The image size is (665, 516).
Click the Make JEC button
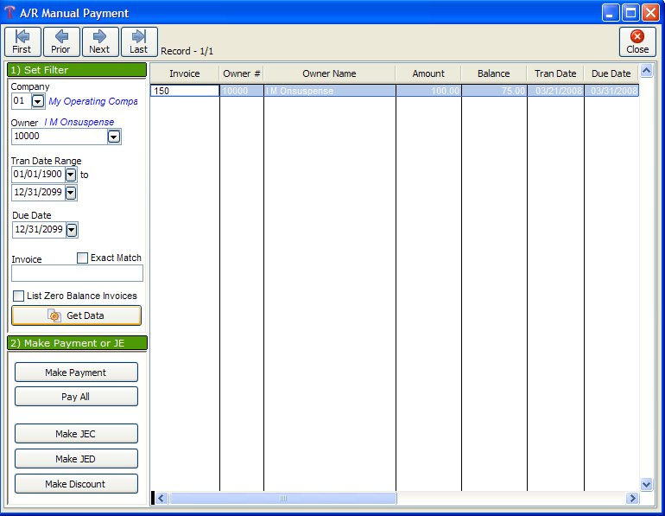(x=76, y=434)
